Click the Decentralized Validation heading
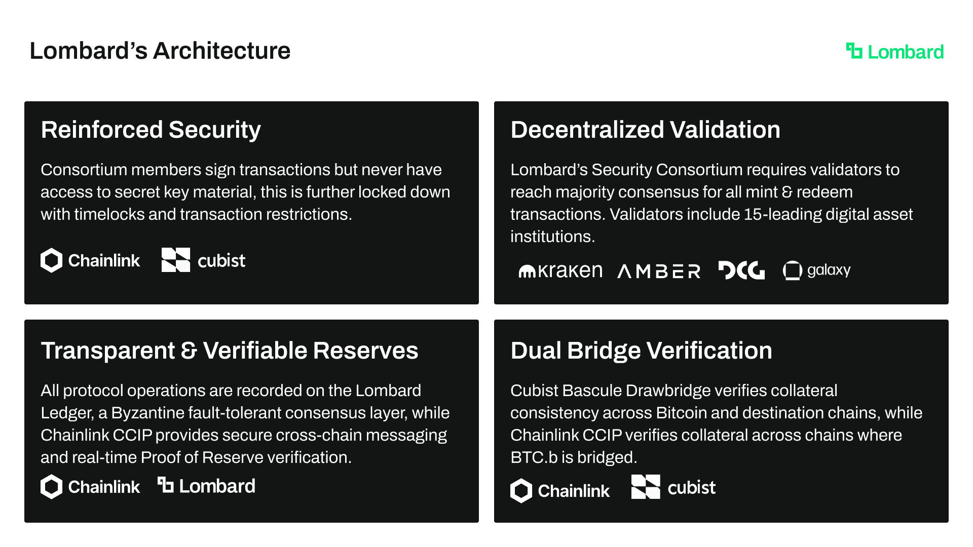 (x=645, y=130)
